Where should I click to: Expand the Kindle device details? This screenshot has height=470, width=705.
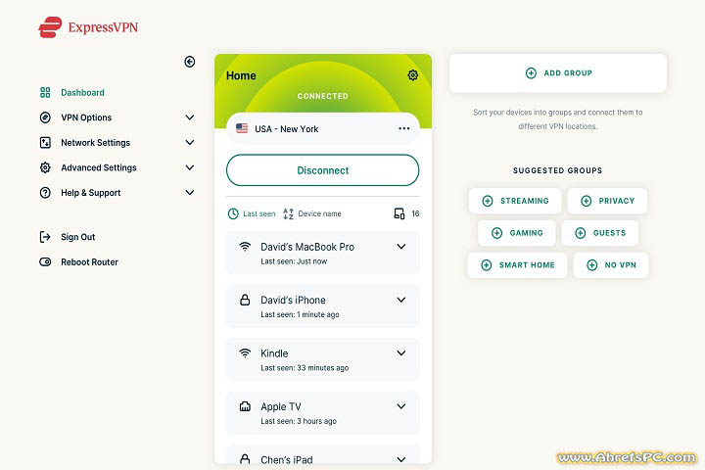tap(401, 353)
